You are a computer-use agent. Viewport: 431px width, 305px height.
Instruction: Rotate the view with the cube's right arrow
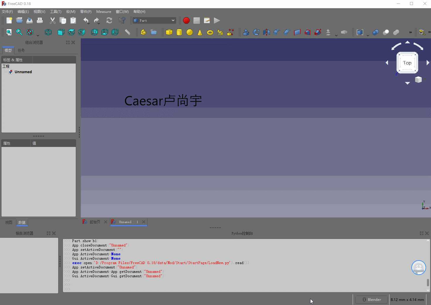(428, 63)
